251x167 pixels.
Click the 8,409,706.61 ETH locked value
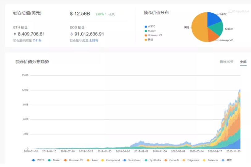(x=31, y=34)
